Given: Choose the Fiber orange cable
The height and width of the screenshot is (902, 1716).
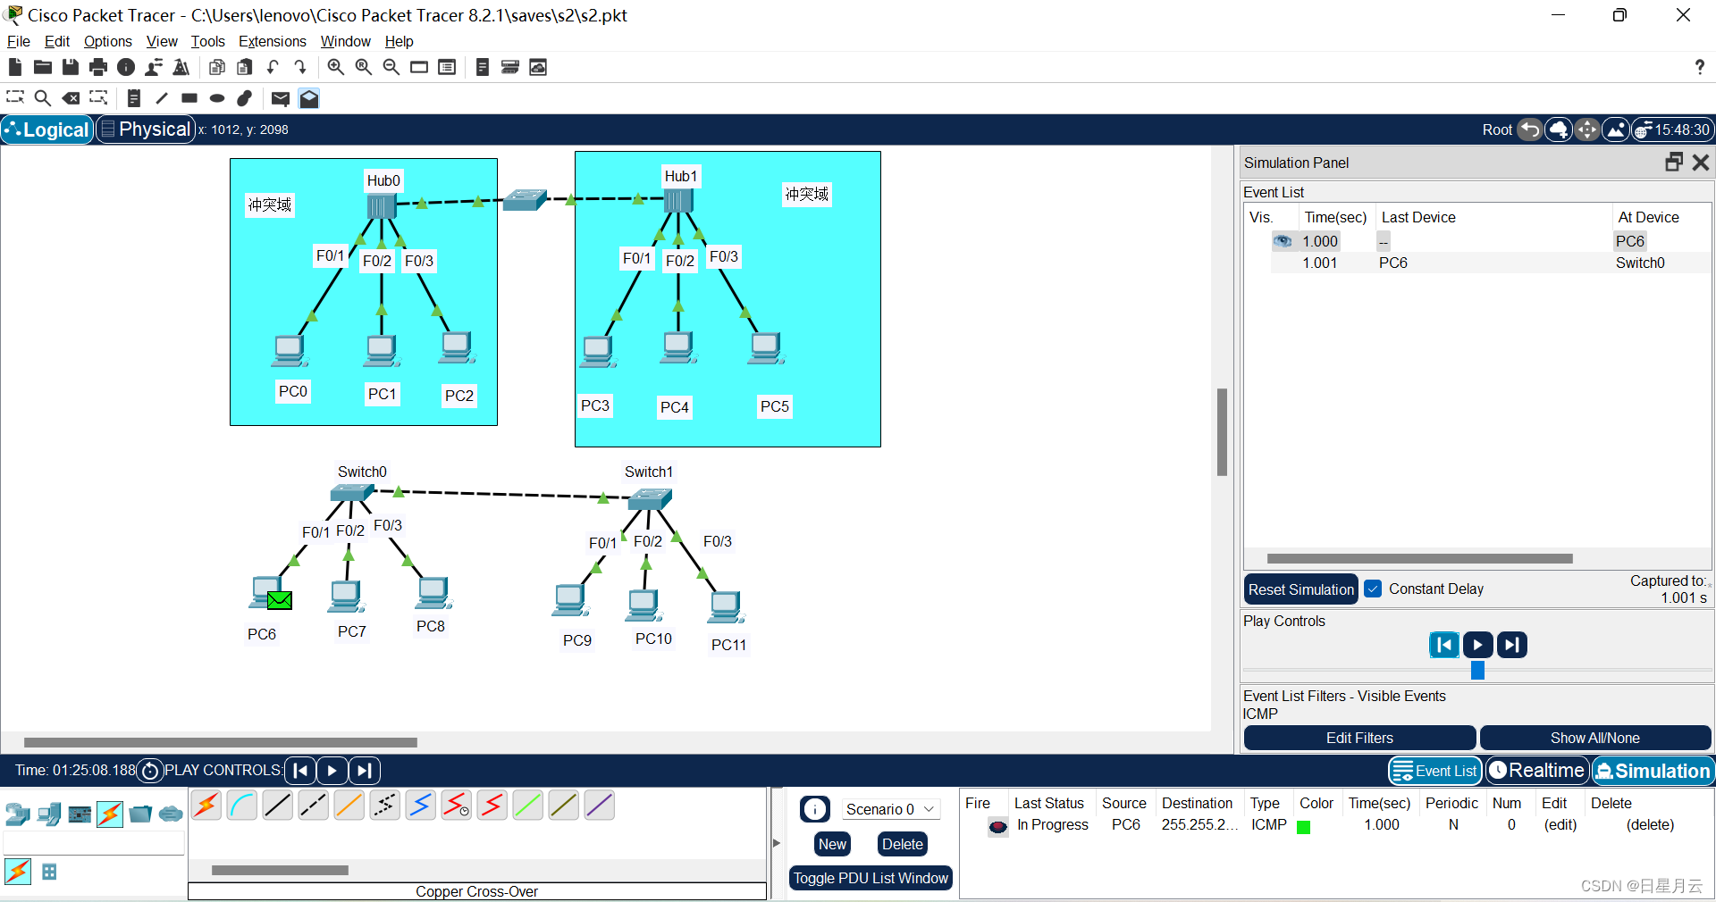Looking at the screenshot, I should point(349,806).
